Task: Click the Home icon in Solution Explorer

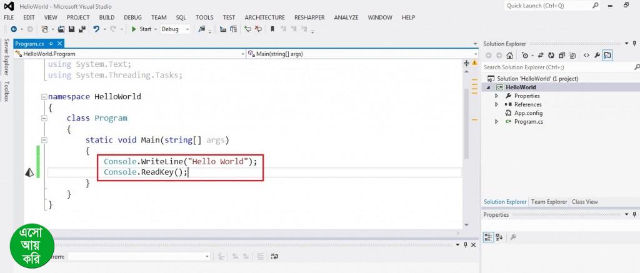Action: coord(510,55)
